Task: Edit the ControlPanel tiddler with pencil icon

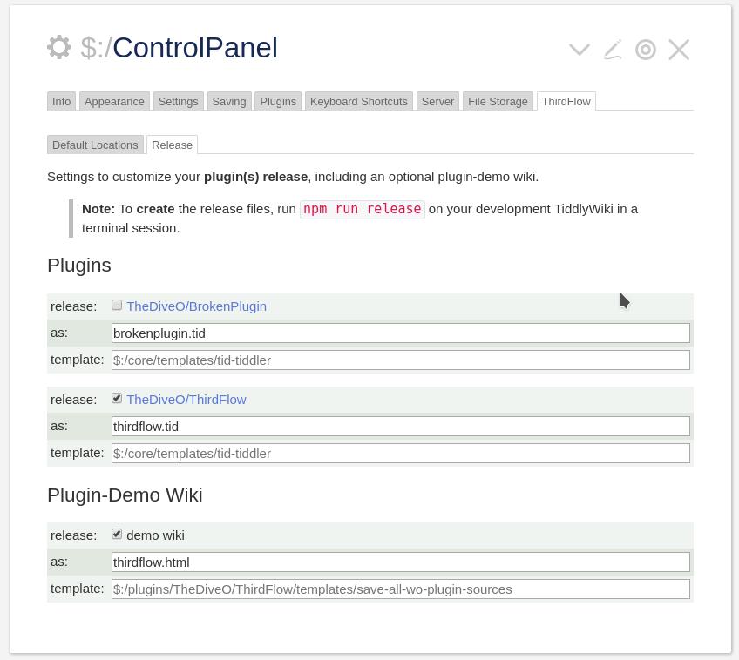Action: 613,50
